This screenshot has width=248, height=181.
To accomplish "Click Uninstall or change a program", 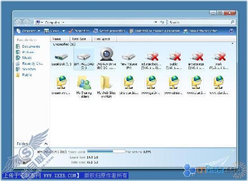I will click(155, 31).
